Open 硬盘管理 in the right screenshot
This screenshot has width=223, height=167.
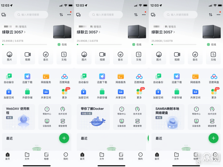[212, 123]
